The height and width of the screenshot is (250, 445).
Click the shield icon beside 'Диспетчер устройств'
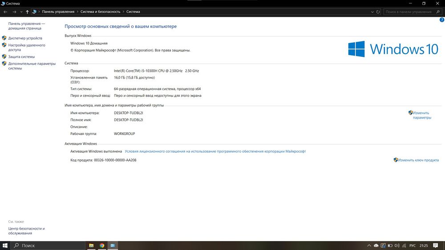click(4, 38)
